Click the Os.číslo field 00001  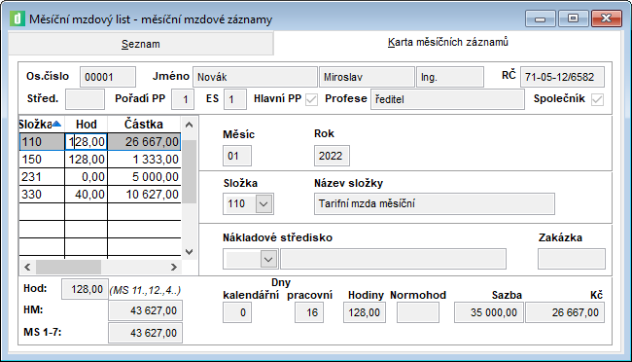coord(108,77)
